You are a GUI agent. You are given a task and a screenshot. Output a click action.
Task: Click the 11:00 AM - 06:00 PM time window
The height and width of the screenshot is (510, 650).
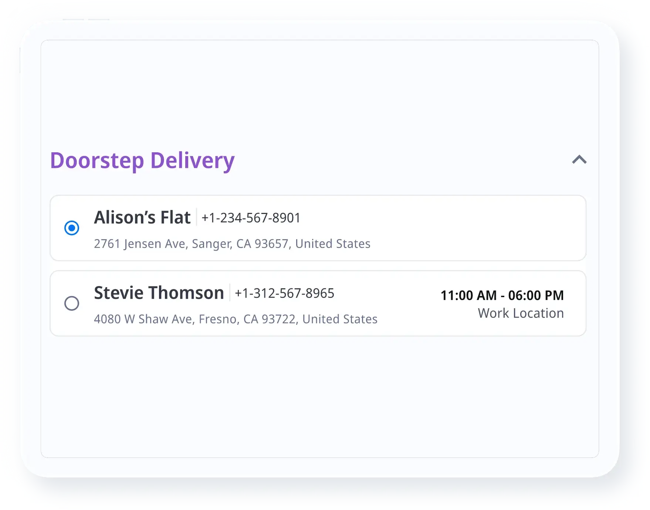tap(502, 295)
